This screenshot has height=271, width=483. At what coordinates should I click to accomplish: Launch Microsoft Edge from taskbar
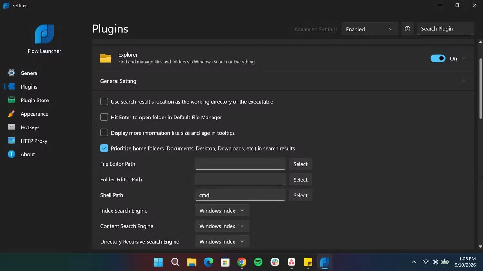point(209,262)
